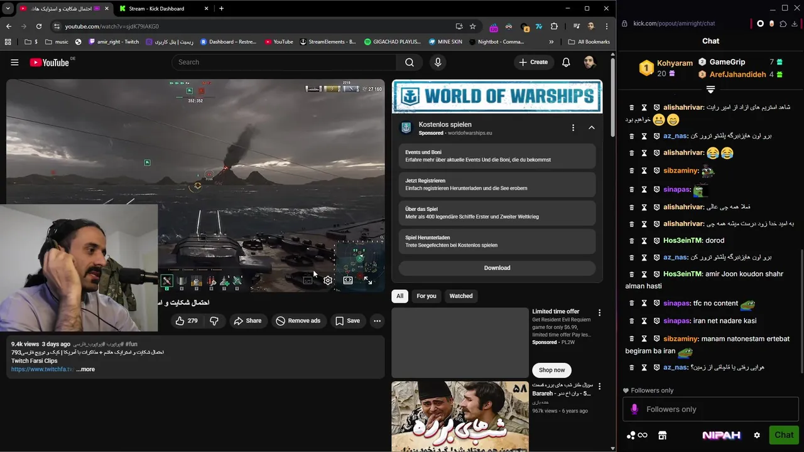This screenshot has height=452, width=804.
Task: Open the YouTube guide hamburger menu
Action: tap(14, 62)
